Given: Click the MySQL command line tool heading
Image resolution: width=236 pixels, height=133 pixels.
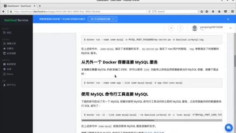Looking at the screenshot, I should (115, 94).
